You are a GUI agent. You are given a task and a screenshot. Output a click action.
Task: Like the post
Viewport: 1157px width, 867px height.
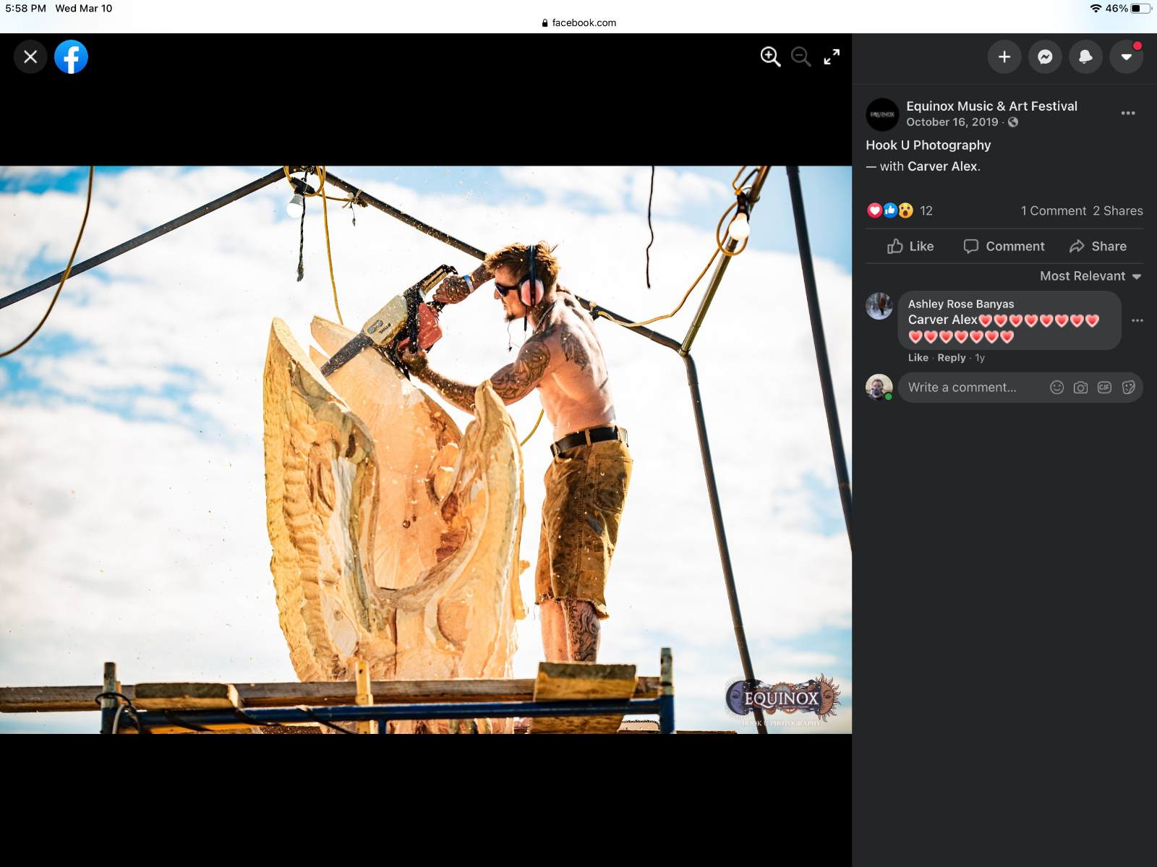(x=910, y=247)
